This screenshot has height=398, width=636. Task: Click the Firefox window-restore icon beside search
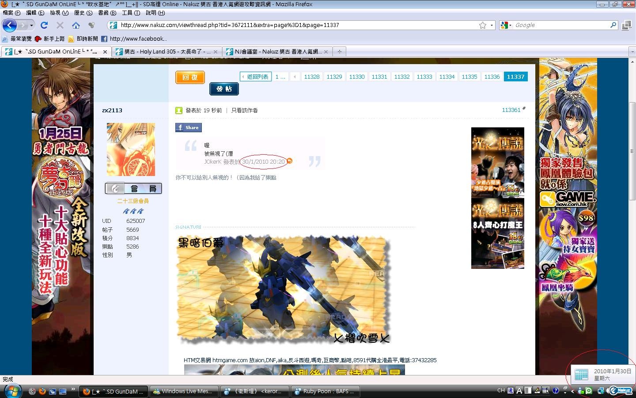click(626, 25)
